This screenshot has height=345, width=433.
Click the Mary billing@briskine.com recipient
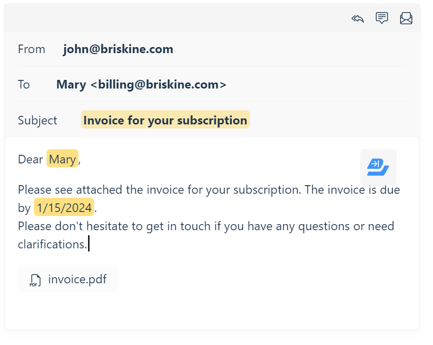pyautogui.click(x=141, y=84)
